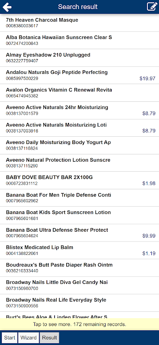This screenshot has height=345, width=159.
Task: Select Almay Eyeshadow 210 Unplugged
Action: pyautogui.click(x=79, y=58)
